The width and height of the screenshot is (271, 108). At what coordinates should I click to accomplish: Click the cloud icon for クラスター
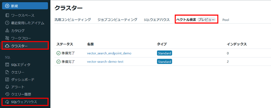coord(7,46)
